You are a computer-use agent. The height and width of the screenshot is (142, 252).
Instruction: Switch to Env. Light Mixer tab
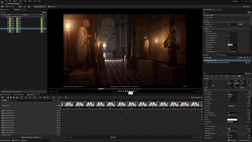click(19, 94)
